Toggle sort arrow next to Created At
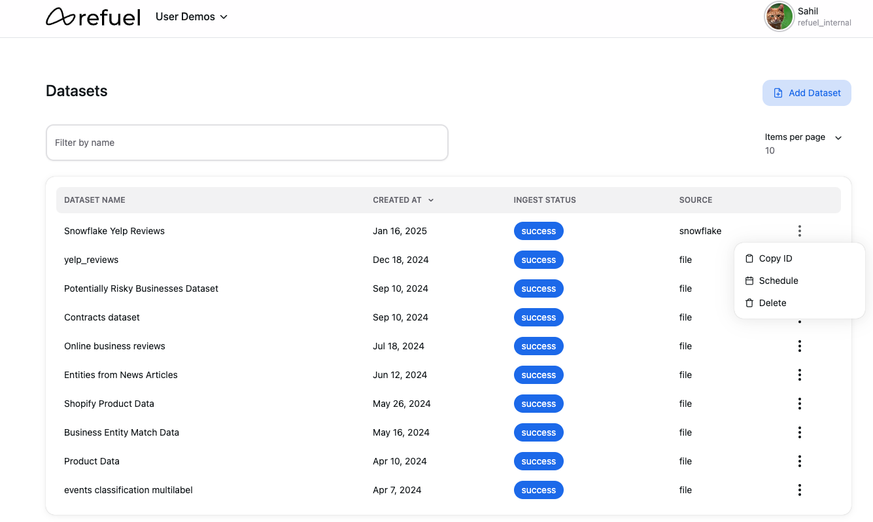Screen dimensions: 873x522 click(x=431, y=200)
